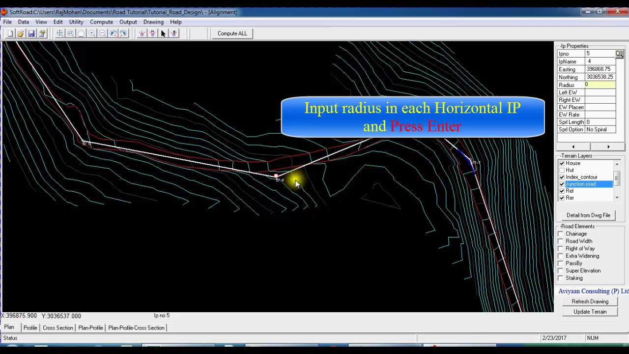Screen dimensions: 629x354
Task: Enable the Extra Widening checkbox
Action: pyautogui.click(x=561, y=256)
